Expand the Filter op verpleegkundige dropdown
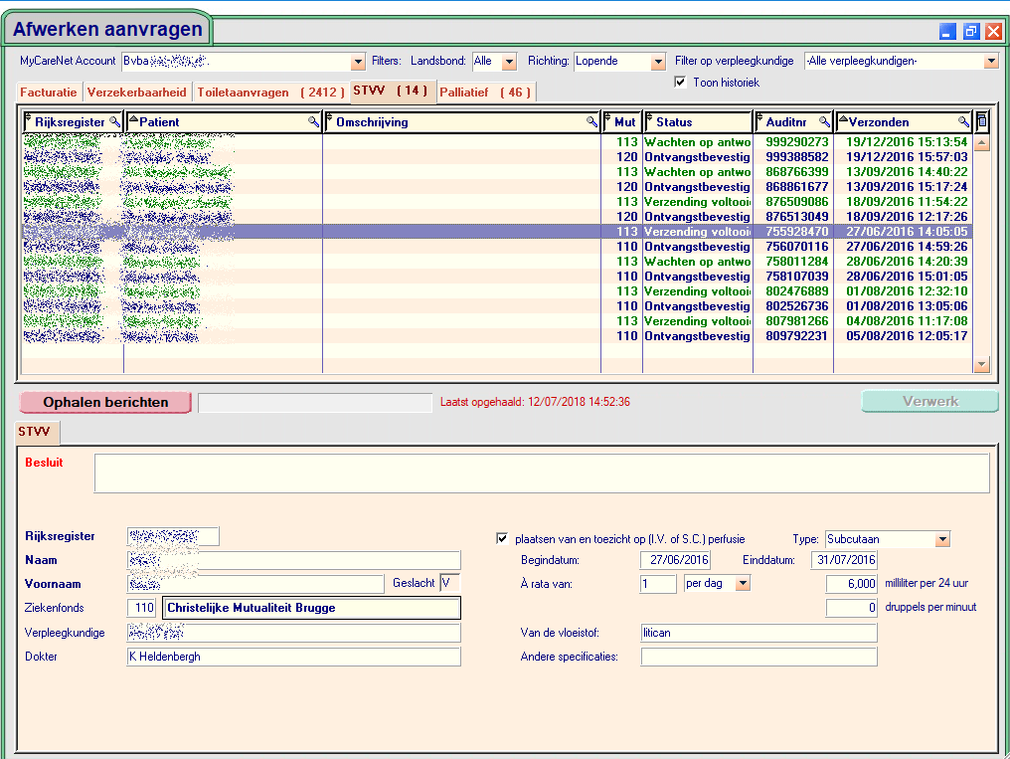Viewport: 1010px width, 759px height. point(991,62)
